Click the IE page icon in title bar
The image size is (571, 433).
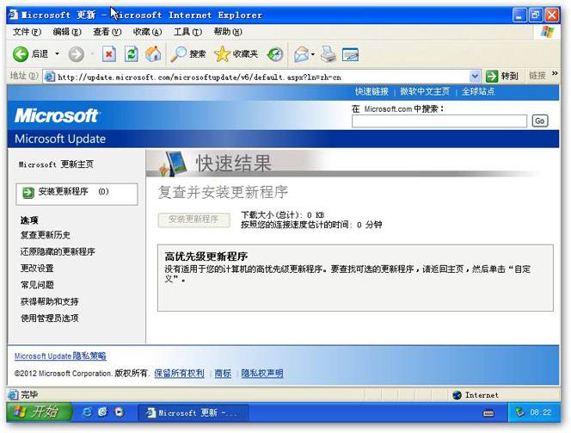(14, 15)
